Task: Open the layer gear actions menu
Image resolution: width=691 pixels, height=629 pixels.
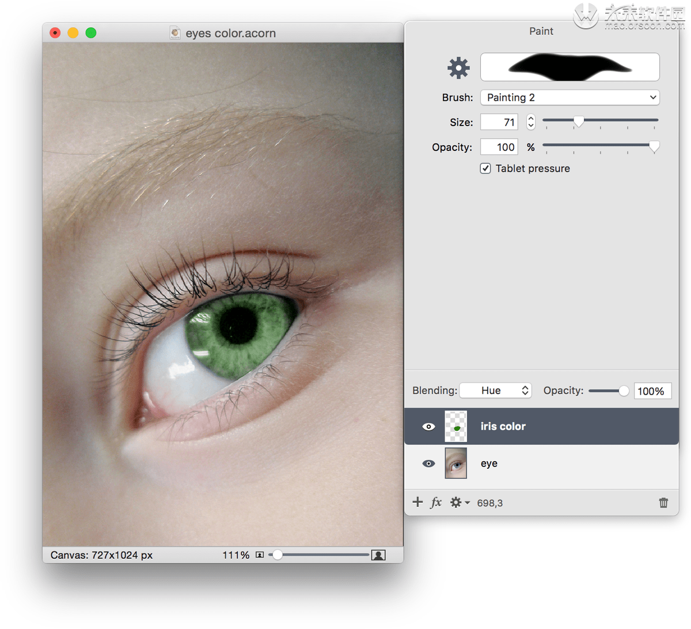Action: [x=459, y=503]
